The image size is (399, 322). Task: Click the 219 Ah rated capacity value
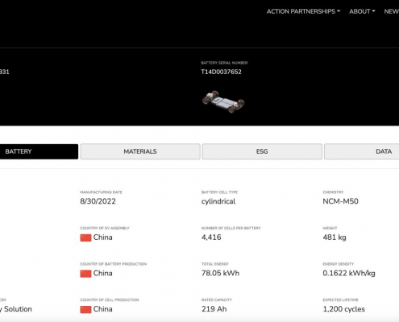214,309
